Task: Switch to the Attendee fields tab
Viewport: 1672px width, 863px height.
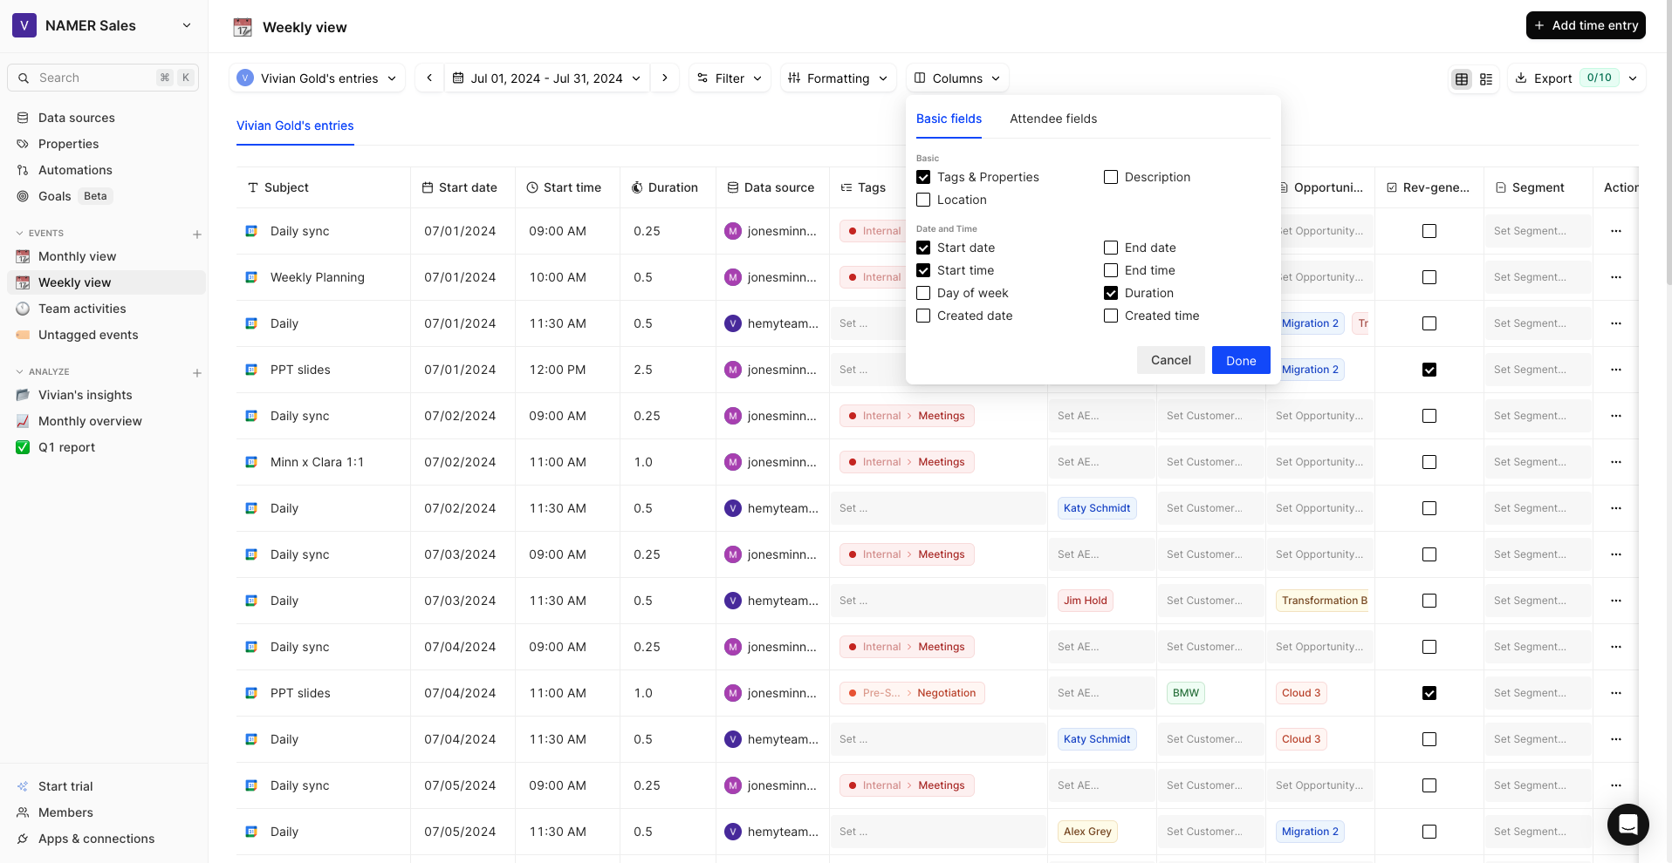Action: coord(1053,119)
